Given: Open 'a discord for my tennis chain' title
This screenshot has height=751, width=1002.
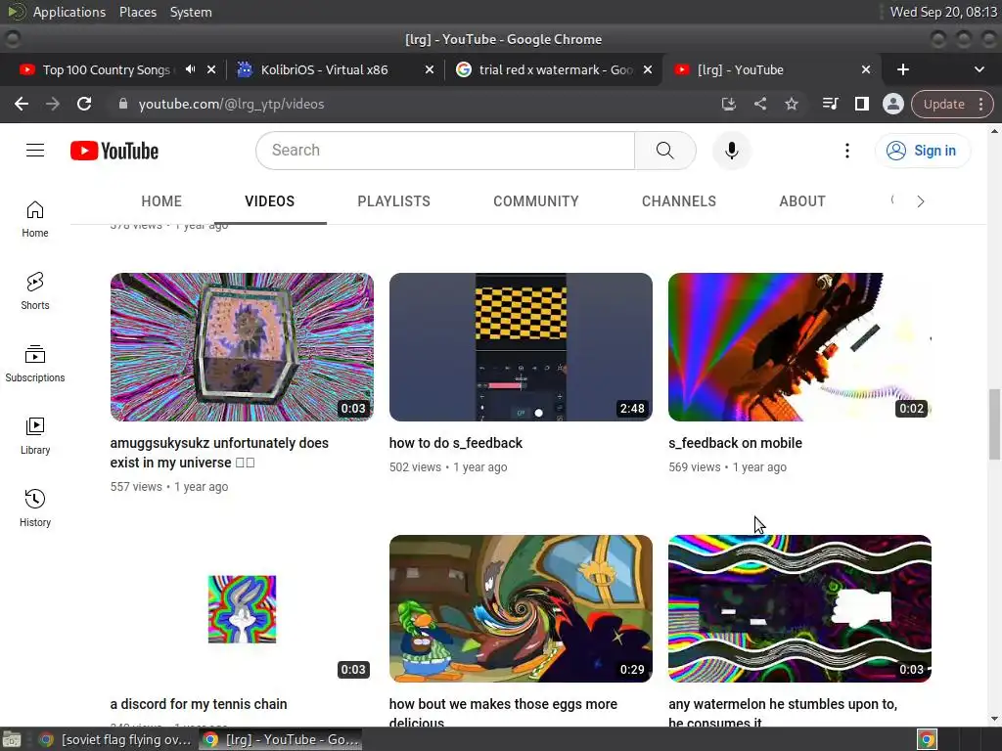Looking at the screenshot, I should coord(198,704).
